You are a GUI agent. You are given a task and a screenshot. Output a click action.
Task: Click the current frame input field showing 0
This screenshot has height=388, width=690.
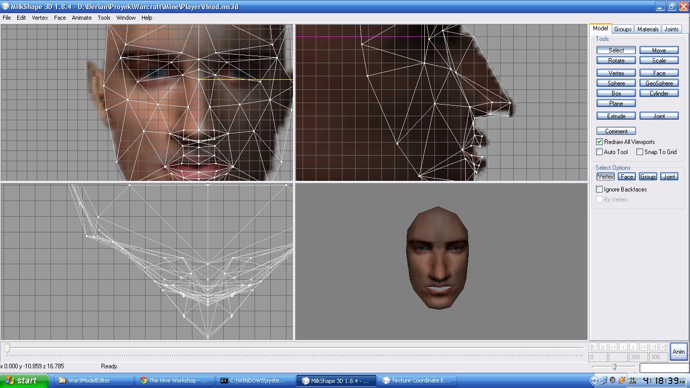point(598,357)
